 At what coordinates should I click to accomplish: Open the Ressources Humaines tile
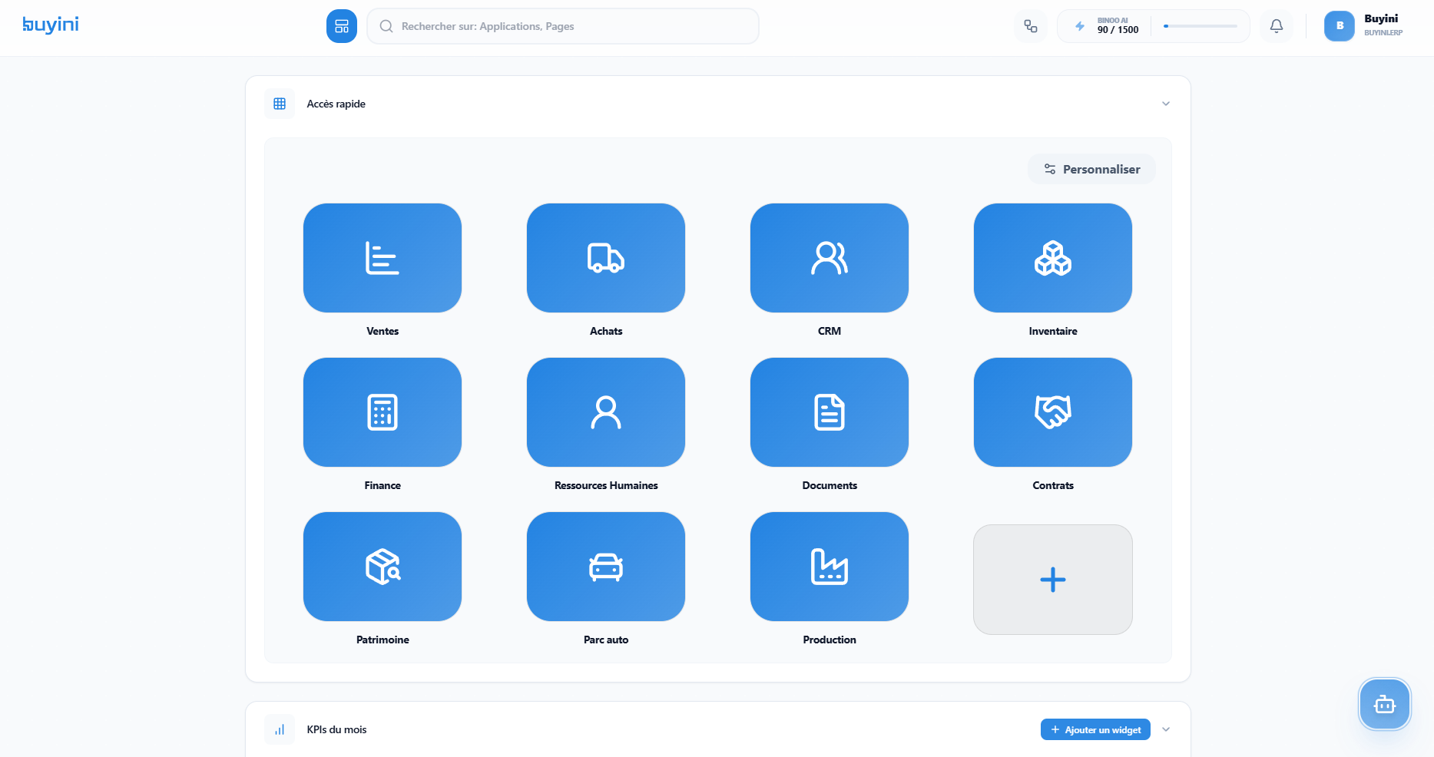pos(606,412)
